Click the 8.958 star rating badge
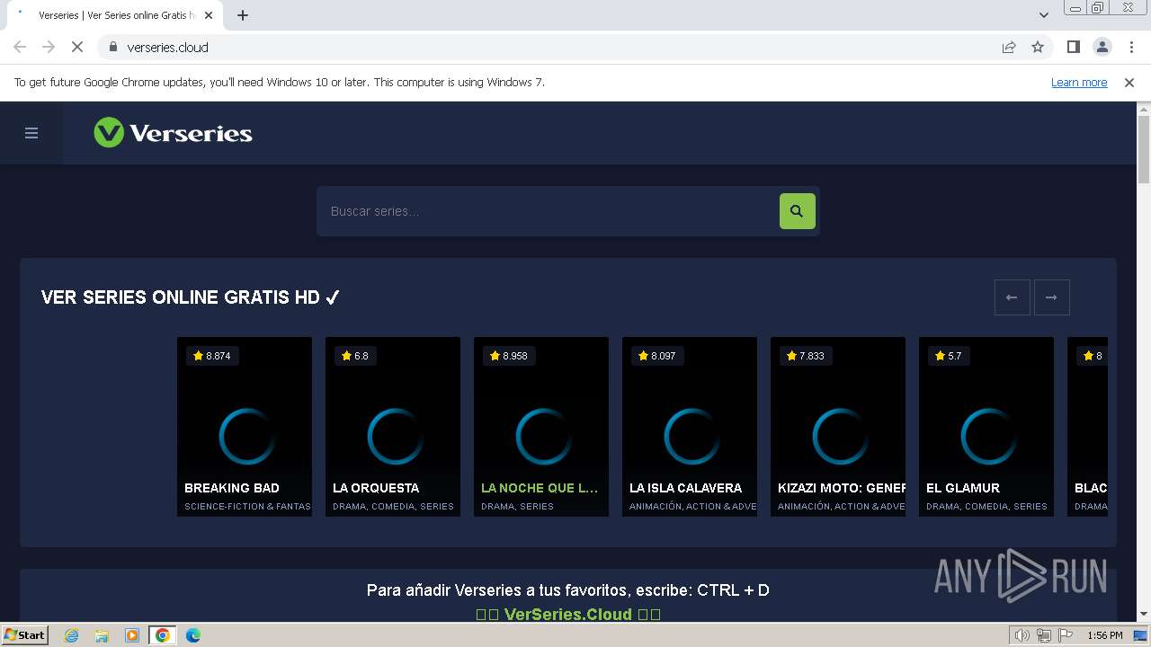Viewport: 1151px width, 647px height. (509, 356)
